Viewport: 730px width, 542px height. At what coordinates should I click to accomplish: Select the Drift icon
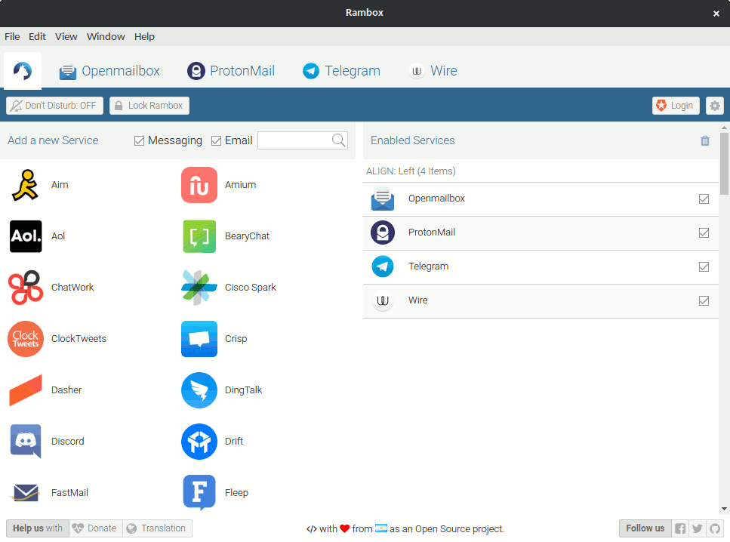pyautogui.click(x=199, y=442)
